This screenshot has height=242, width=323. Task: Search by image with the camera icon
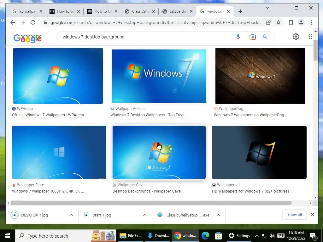tap(253, 37)
